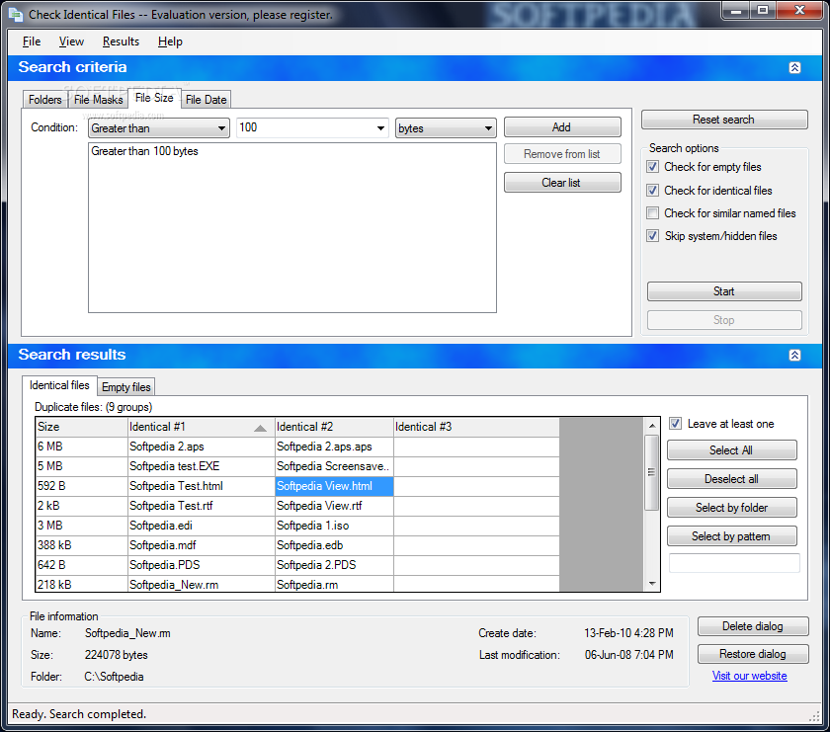
Task: Click the Clear list button
Action: (x=562, y=183)
